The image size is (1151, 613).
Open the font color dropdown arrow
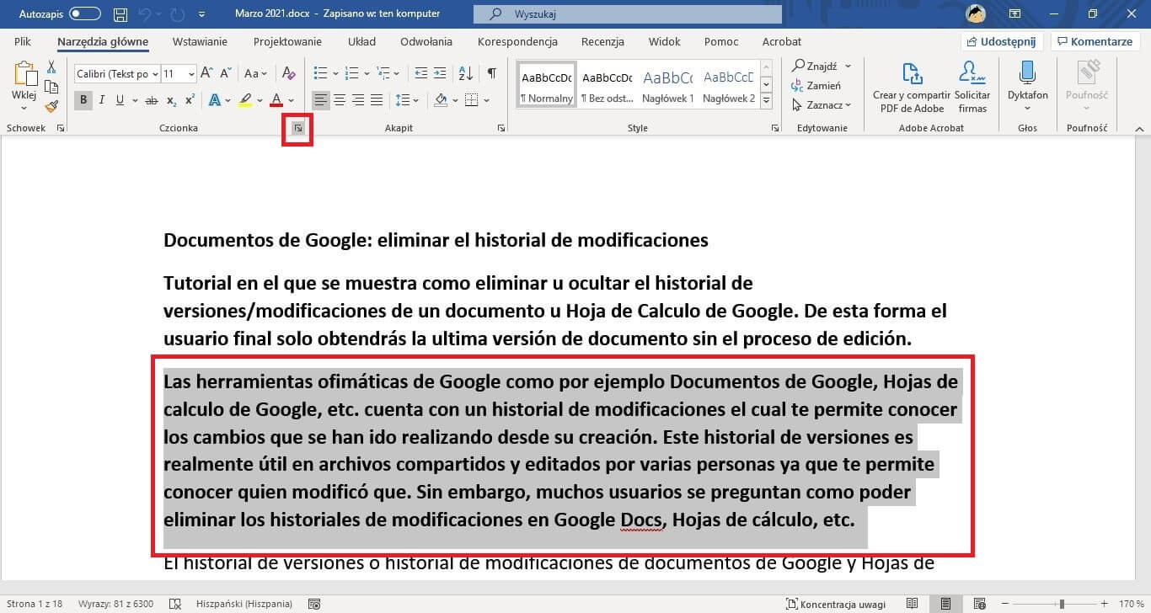[289, 100]
